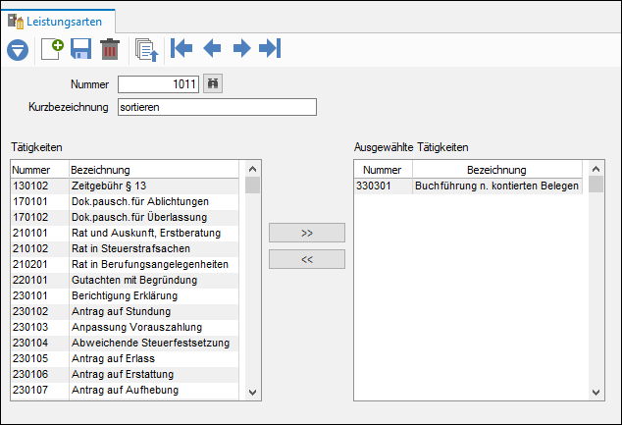Viewport: 622px width, 425px height.
Task: Go to the previous record arrow
Action: 212,48
